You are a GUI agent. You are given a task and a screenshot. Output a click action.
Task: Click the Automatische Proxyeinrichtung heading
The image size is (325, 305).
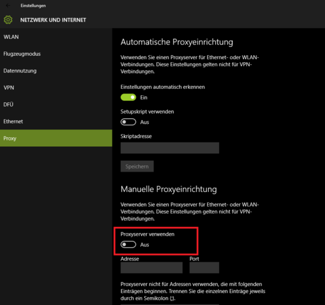tap(177, 42)
